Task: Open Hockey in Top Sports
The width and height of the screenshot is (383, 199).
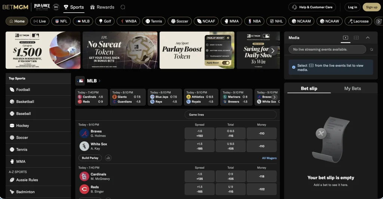Action: tap(39, 126)
